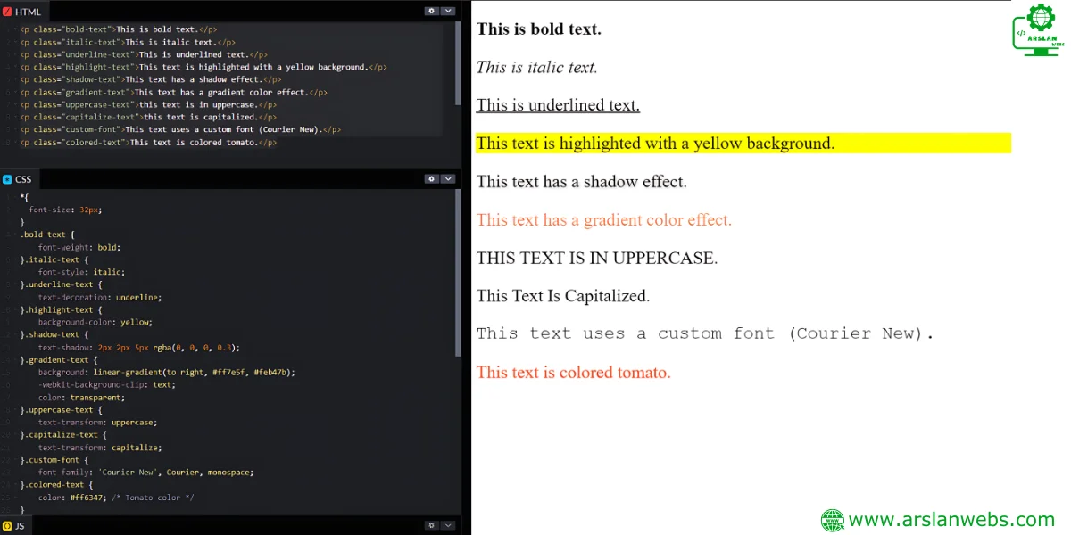The height and width of the screenshot is (535, 1071).
Task: Select the HTML editor tab
Action: (23, 12)
